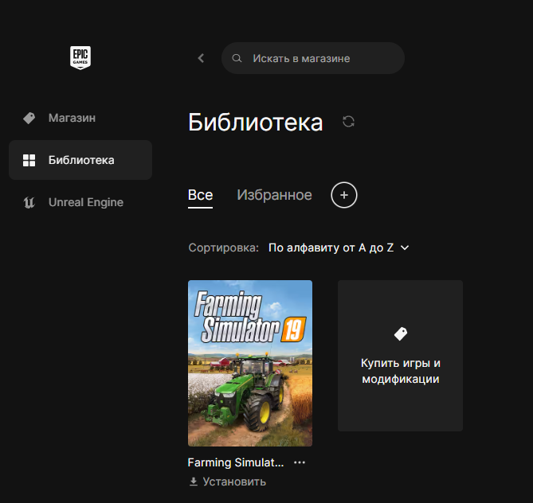Open sort dropdown 'По алфавиту от A до Z'
Viewport: 533px width, 503px height.
[x=339, y=248]
